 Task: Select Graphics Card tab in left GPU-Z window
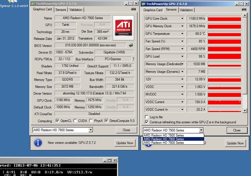pyautogui.click(x=42, y=9)
